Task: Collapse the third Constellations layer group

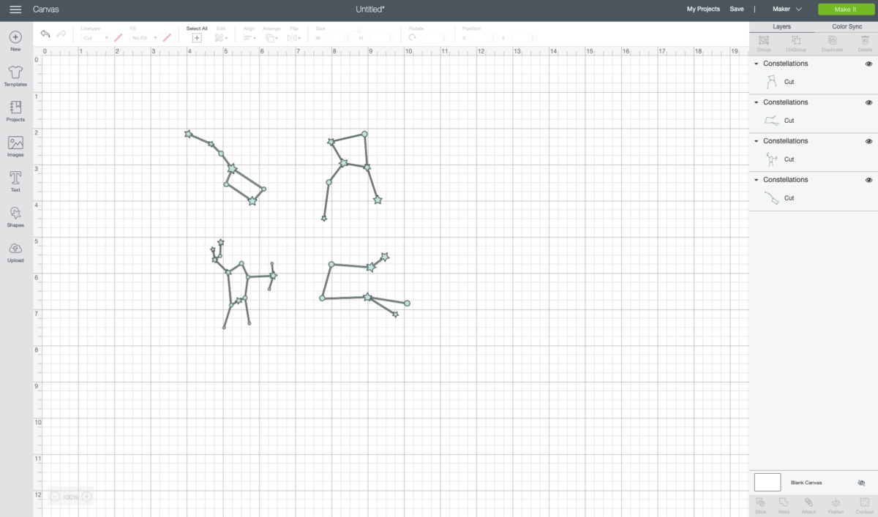Action: 757,141
